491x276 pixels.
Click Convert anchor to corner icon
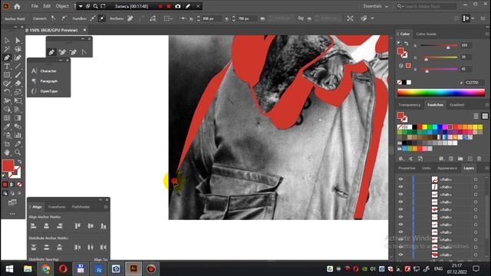pos(54,18)
